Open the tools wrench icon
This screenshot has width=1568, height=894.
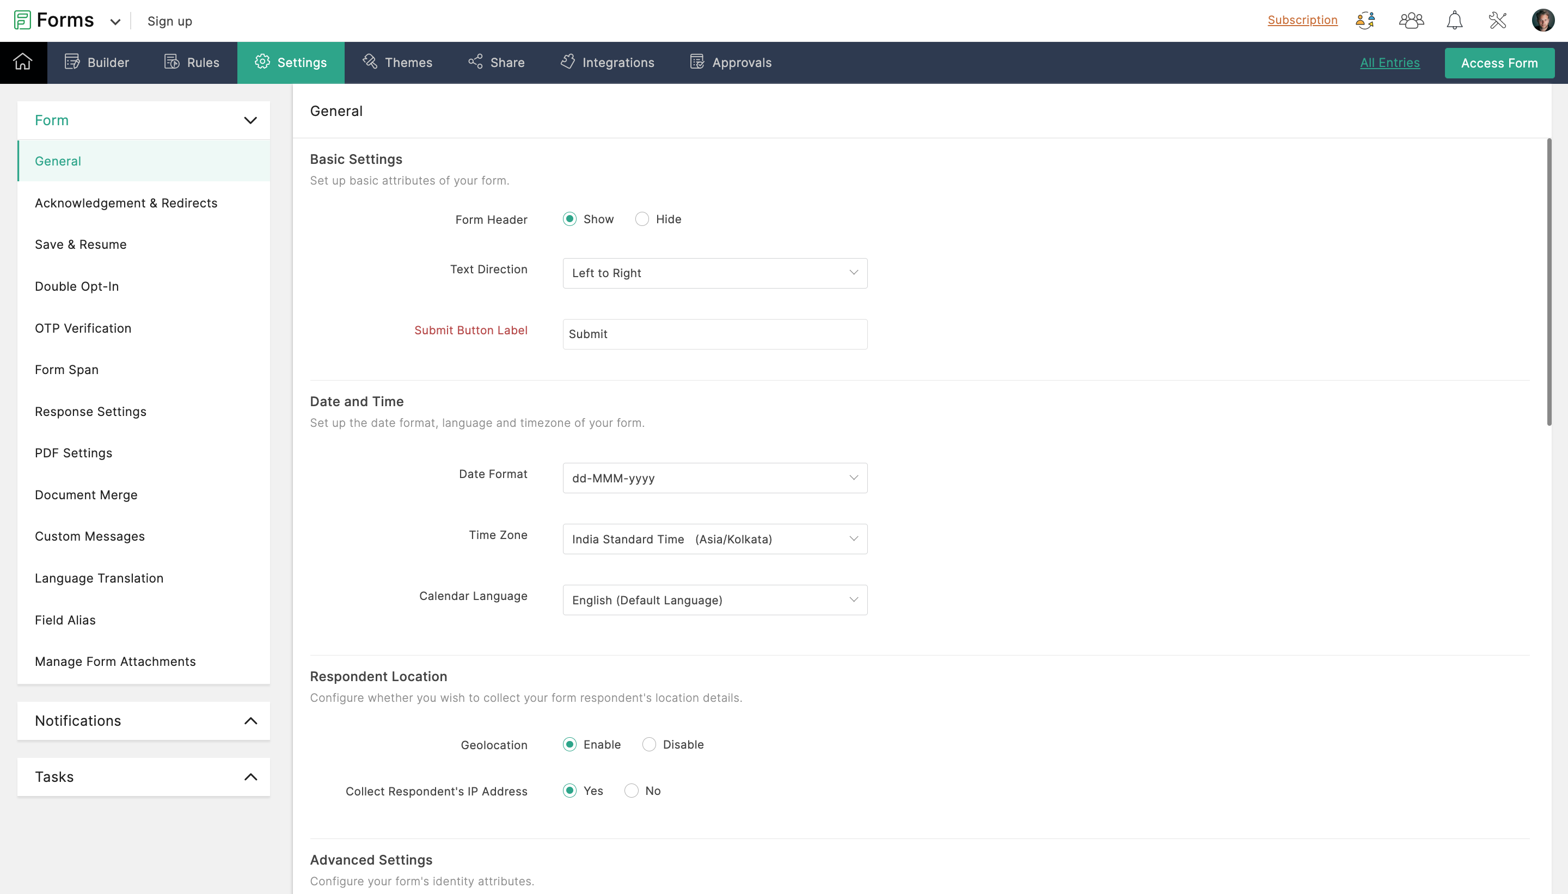pos(1497,20)
